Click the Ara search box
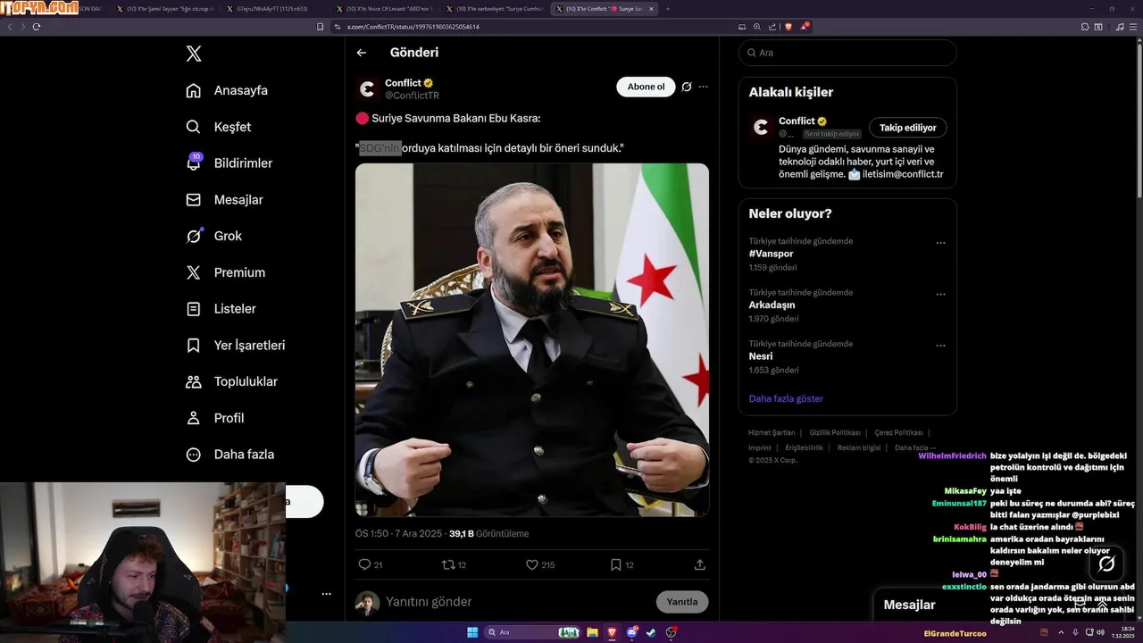Screen dimensions: 1143x643 click(847, 53)
